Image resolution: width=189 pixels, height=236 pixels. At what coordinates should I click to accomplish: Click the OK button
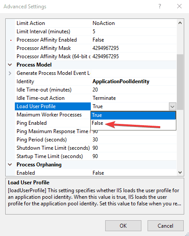click(x=123, y=225)
